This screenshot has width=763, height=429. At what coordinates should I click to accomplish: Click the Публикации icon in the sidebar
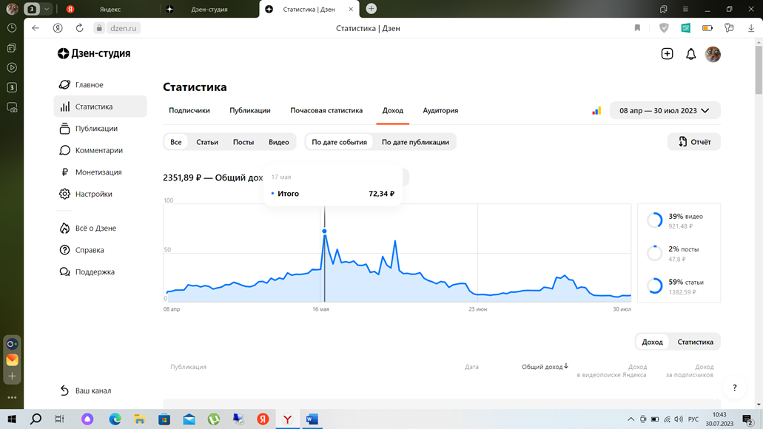coord(64,129)
